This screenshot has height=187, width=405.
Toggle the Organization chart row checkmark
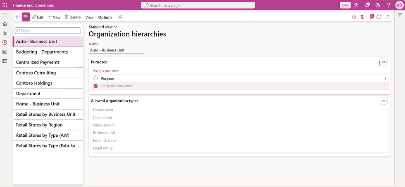(x=95, y=86)
